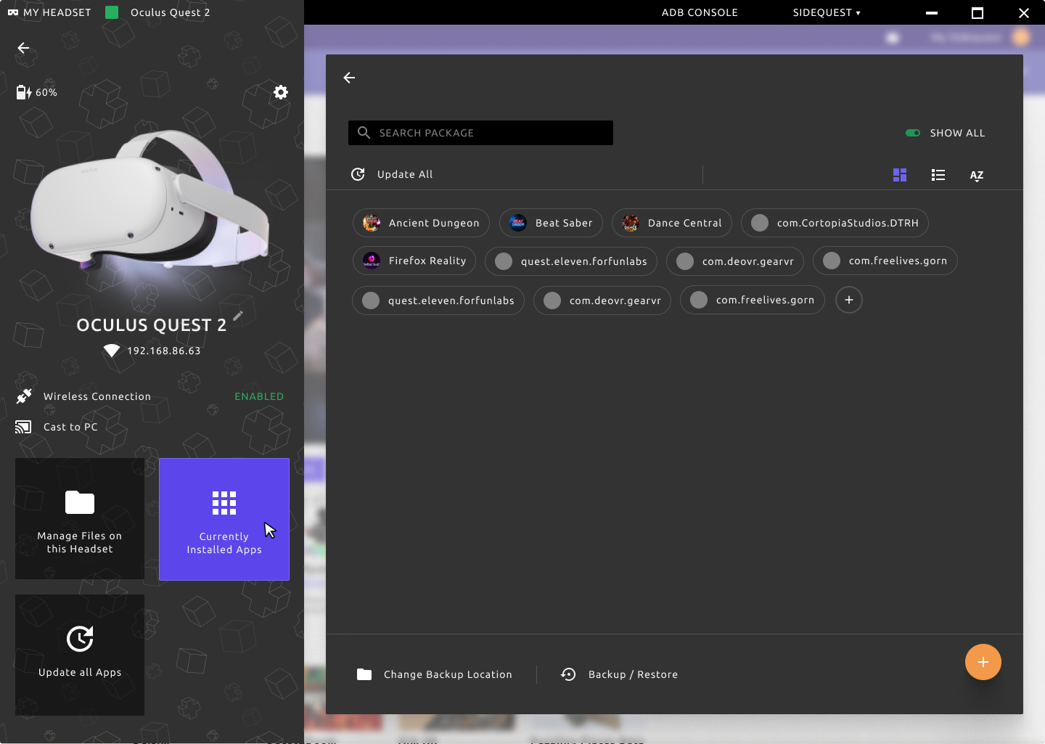
Task: Select the Firefox Reality app chip
Action: [x=414, y=261]
